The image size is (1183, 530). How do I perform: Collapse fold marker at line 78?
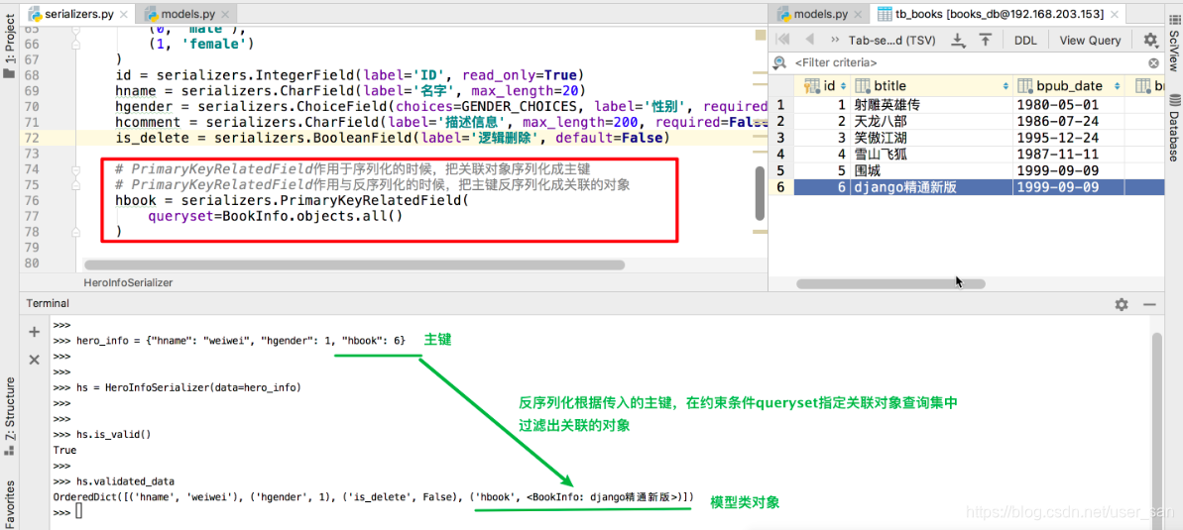click(75, 232)
